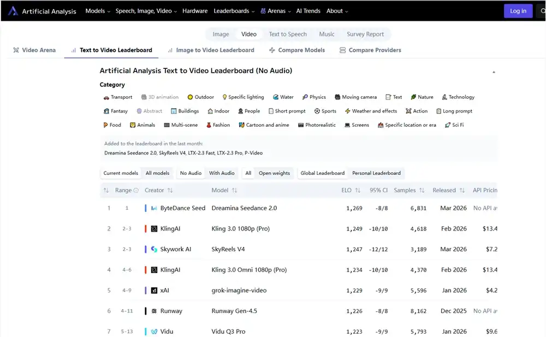The image size is (546, 337).
Task: Click the info icon beside Range
Action: pos(136,191)
